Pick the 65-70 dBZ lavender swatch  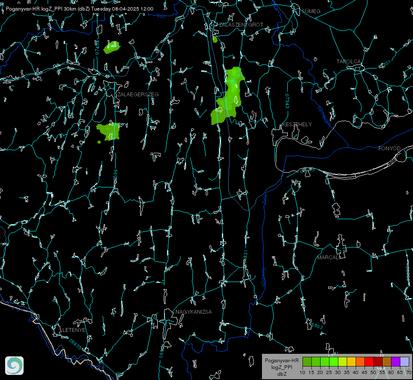pos(405,361)
